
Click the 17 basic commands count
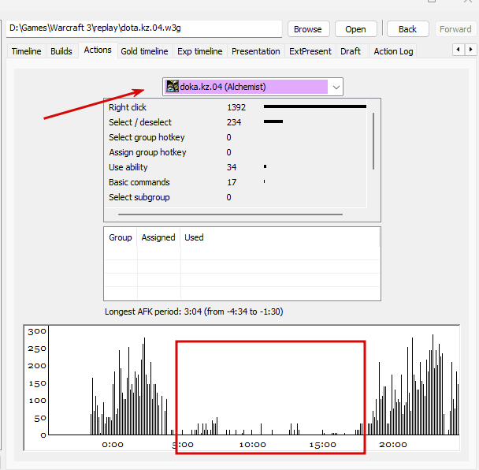(232, 182)
